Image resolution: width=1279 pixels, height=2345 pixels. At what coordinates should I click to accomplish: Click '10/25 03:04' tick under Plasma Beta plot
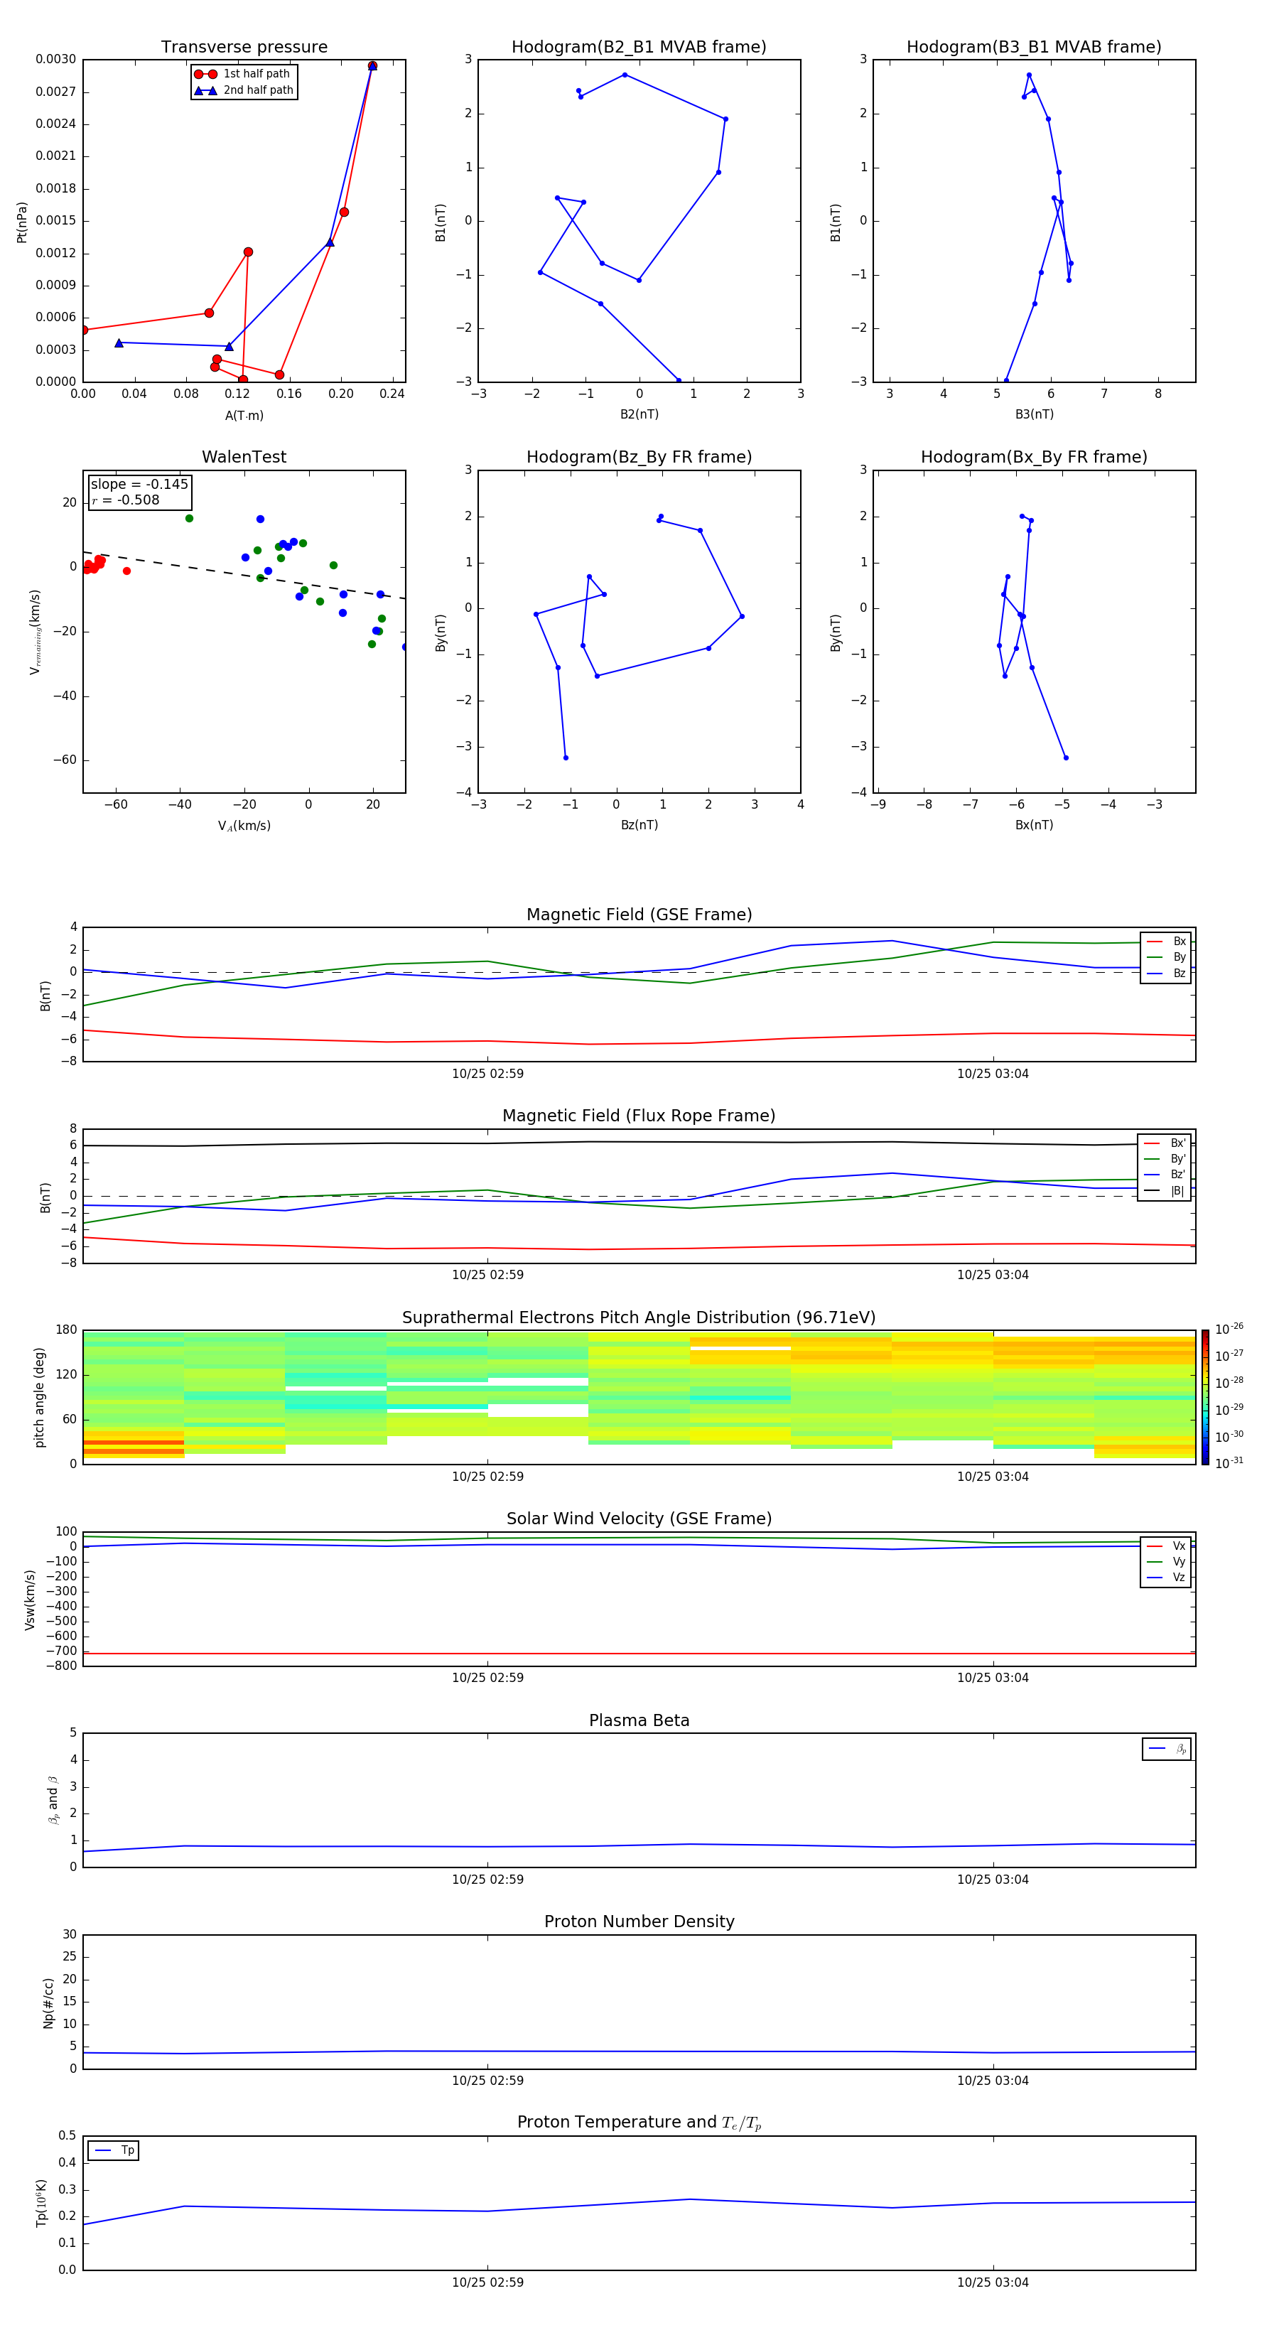pyautogui.click(x=992, y=1880)
